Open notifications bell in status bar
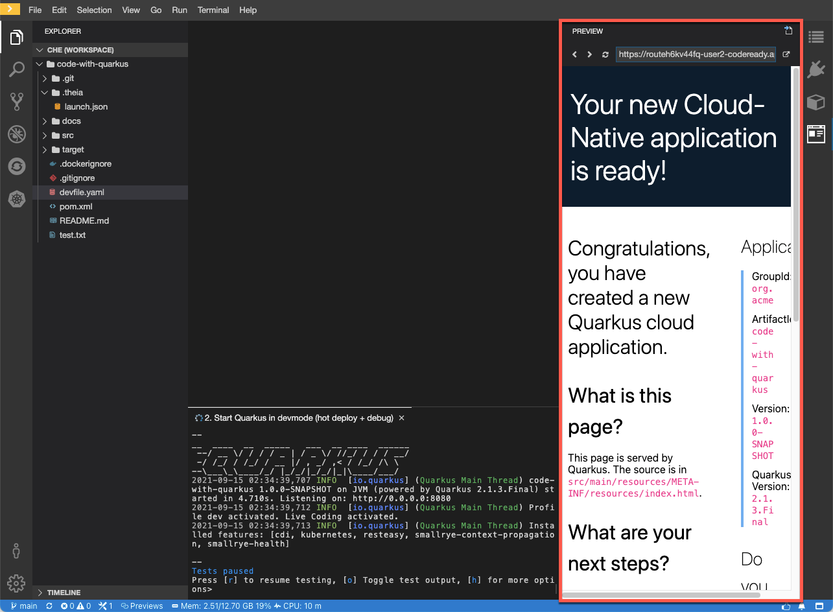Screen dimensions: 833x612 (803, 606)
